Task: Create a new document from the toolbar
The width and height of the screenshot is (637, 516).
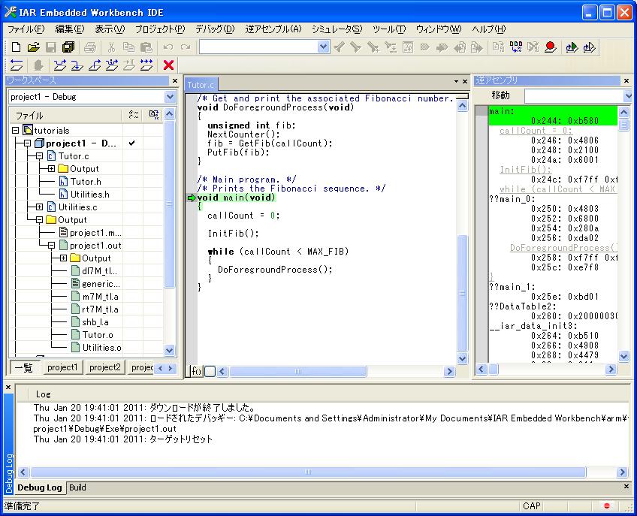Action: pyautogui.click(x=16, y=47)
